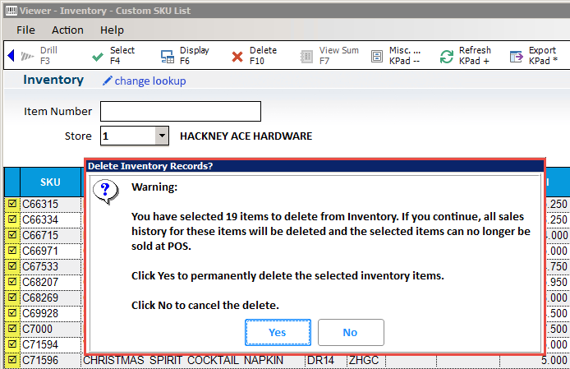
Task: Click the pencil icon beside change lookup
Action: point(108,81)
